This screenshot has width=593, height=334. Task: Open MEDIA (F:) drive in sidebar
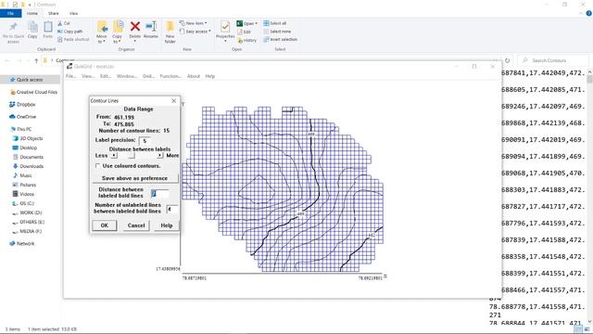tap(27, 231)
